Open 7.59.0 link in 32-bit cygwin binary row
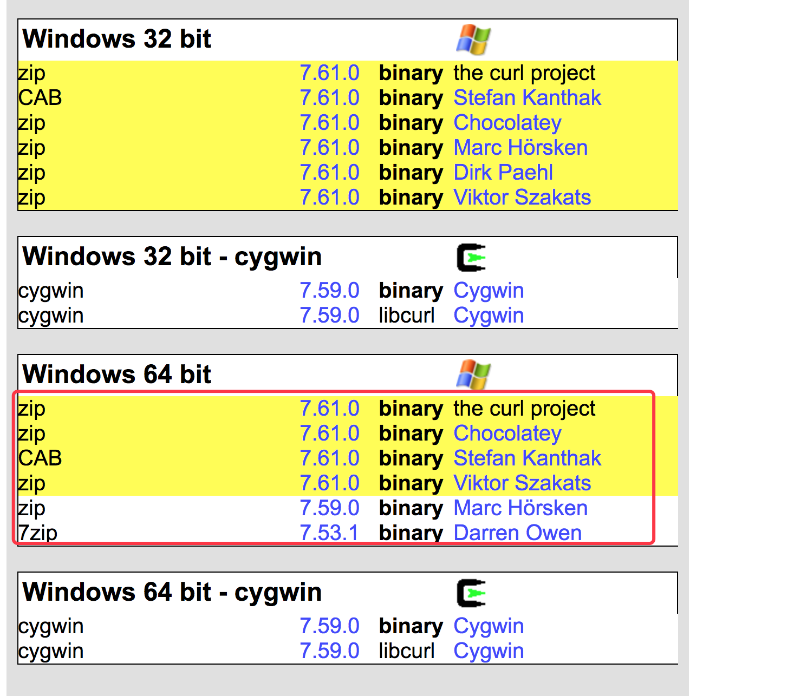 pyautogui.click(x=330, y=291)
